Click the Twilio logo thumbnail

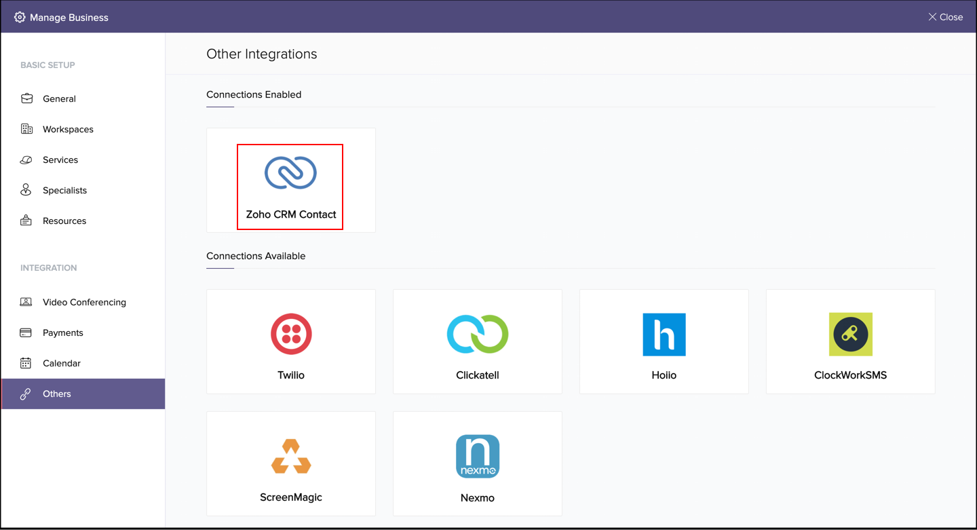(x=290, y=334)
